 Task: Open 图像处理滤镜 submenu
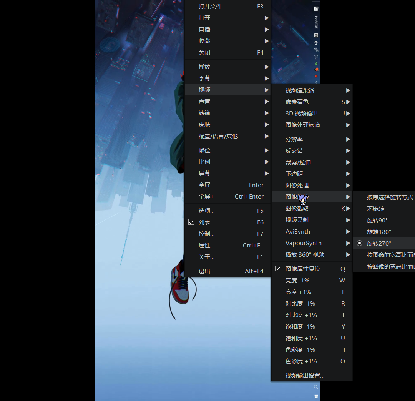click(312, 125)
